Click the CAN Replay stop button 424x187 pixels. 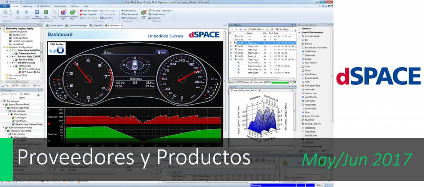point(61,50)
